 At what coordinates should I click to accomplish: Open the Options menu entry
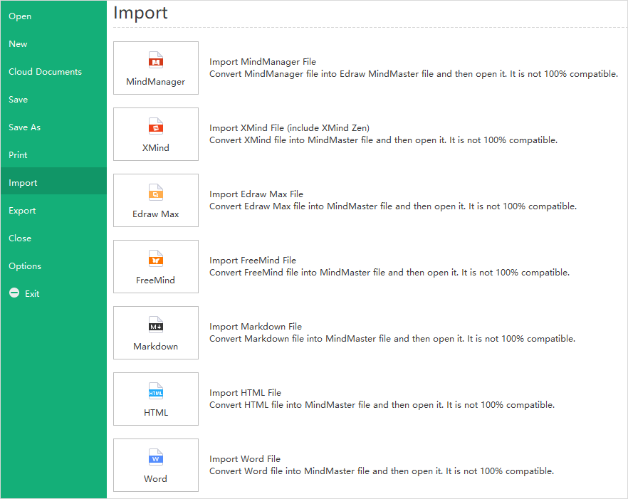[x=25, y=266]
